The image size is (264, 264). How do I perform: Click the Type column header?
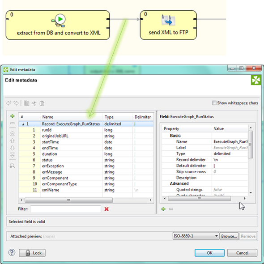tap(118, 117)
